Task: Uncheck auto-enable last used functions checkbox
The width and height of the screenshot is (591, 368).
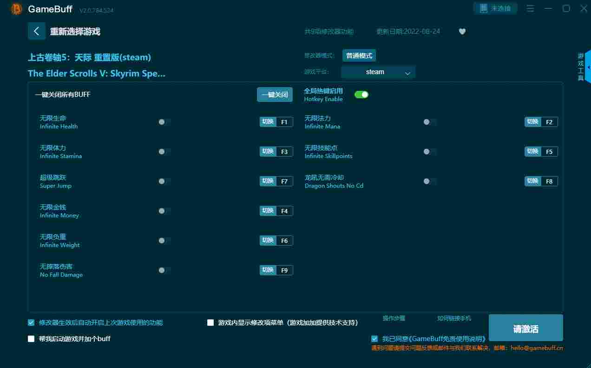Action: (x=31, y=323)
